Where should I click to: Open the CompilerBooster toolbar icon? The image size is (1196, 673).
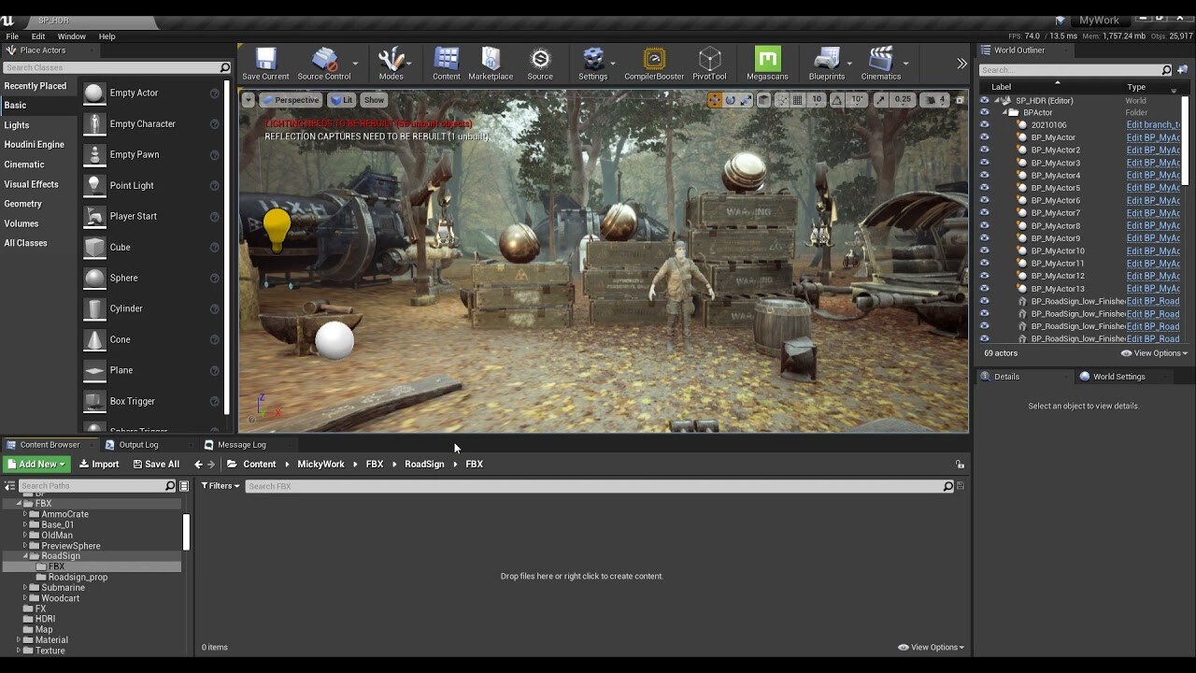coord(654,64)
